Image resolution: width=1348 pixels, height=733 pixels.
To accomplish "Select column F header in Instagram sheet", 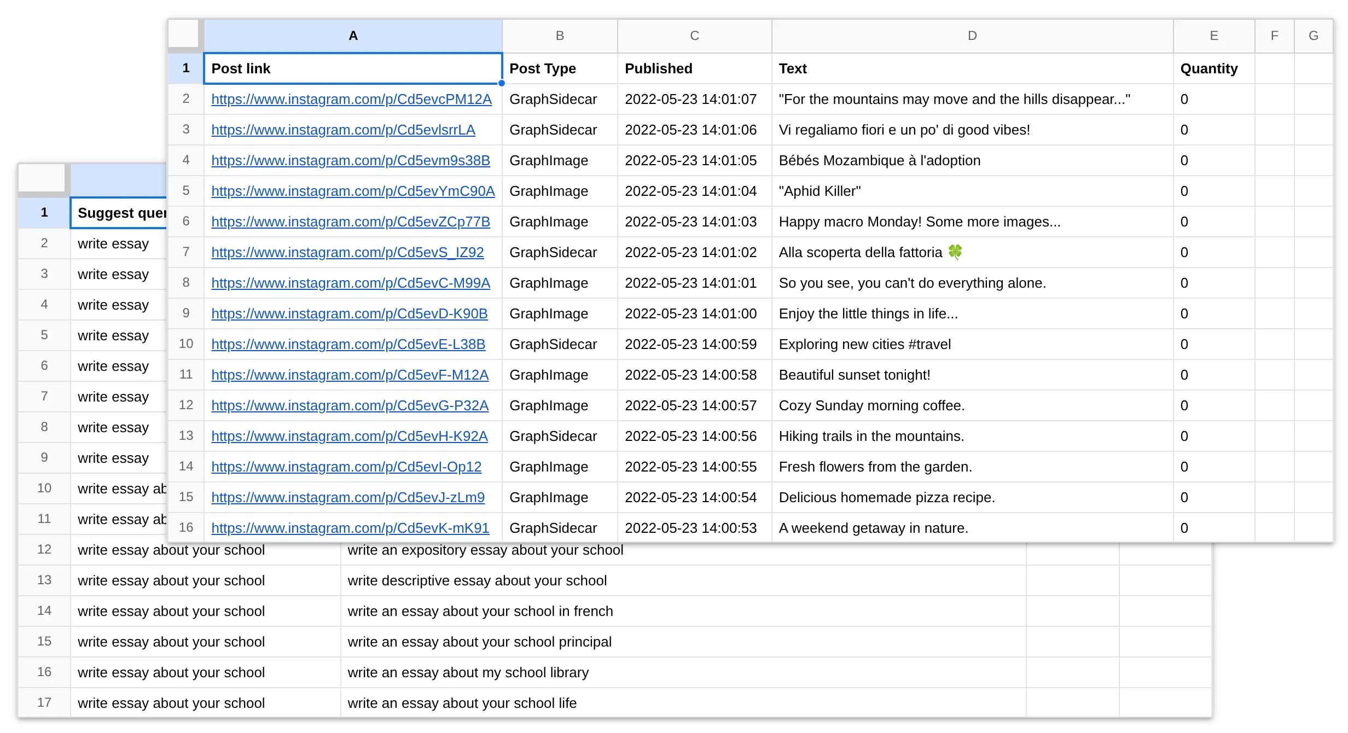I will [x=1275, y=36].
